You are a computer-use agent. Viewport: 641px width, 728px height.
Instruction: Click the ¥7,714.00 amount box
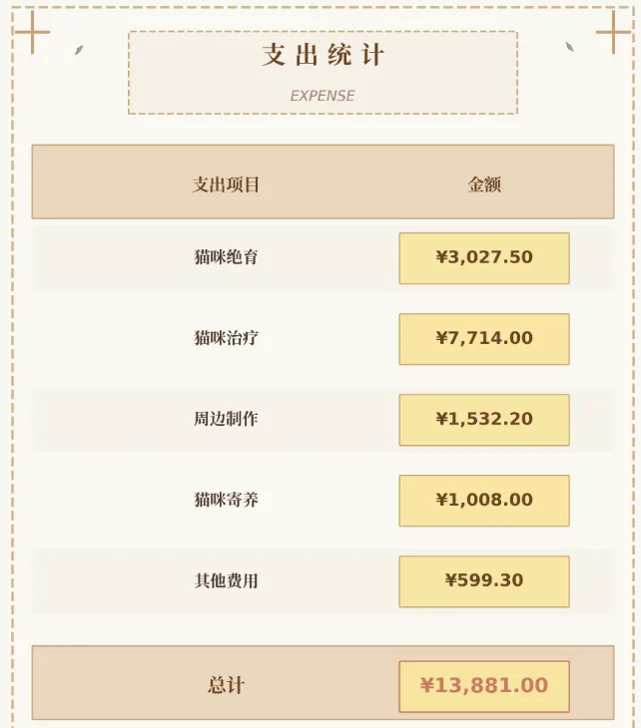coord(484,339)
